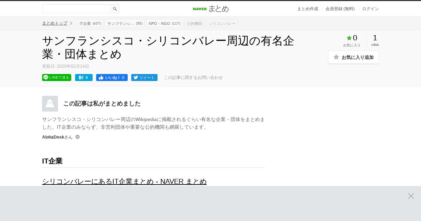Click the author avatar thumbnail
This screenshot has height=221, width=421.
point(50,103)
